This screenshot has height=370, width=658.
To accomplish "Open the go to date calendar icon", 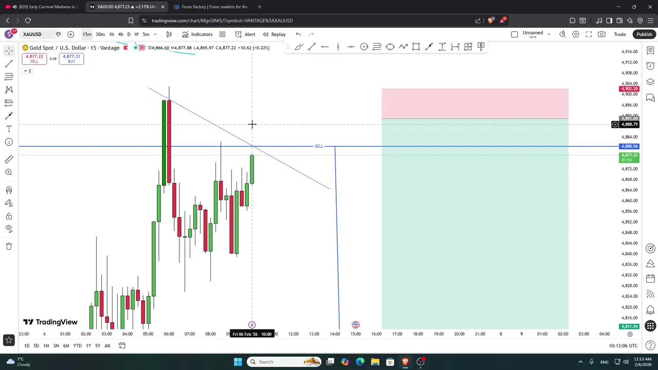I will click(122, 346).
